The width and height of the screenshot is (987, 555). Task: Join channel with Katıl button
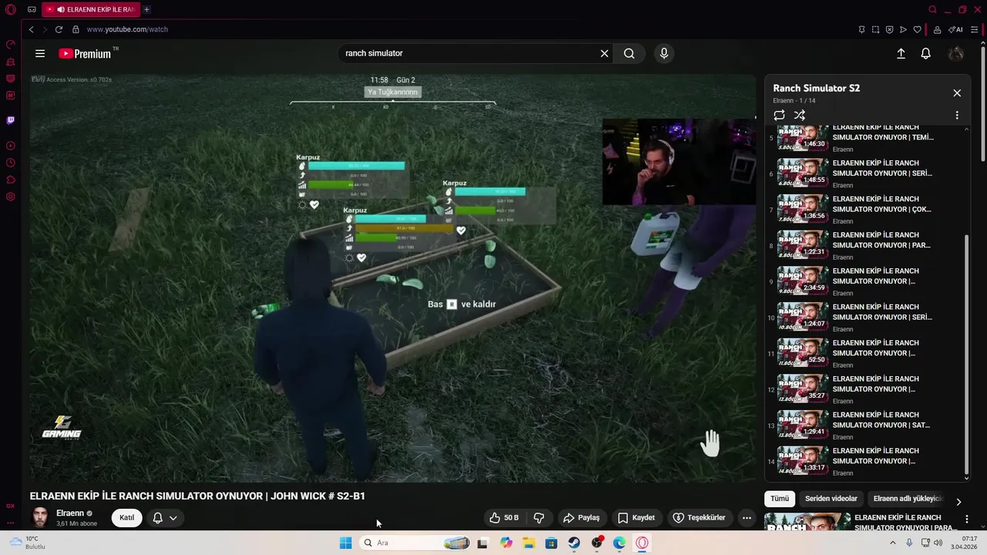coord(126,518)
